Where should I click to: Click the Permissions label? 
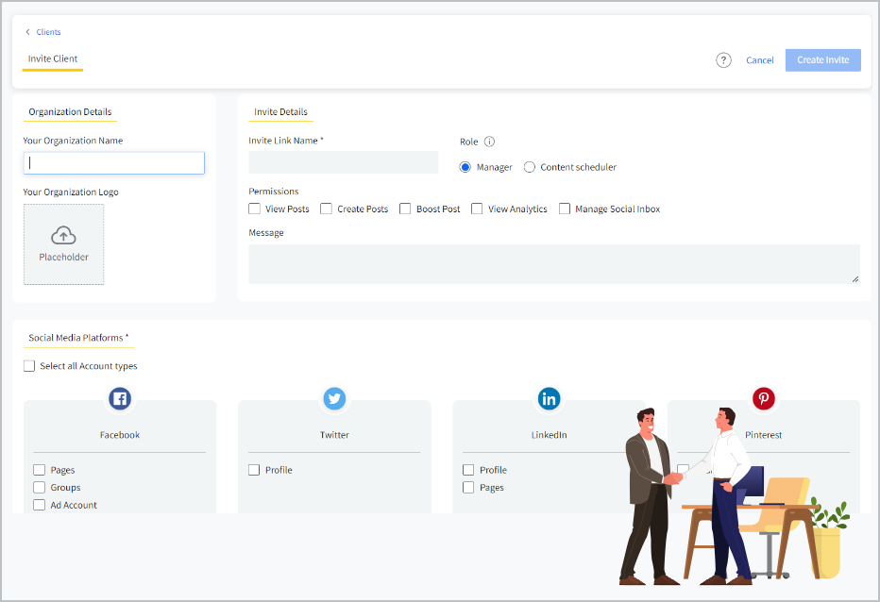[273, 192]
